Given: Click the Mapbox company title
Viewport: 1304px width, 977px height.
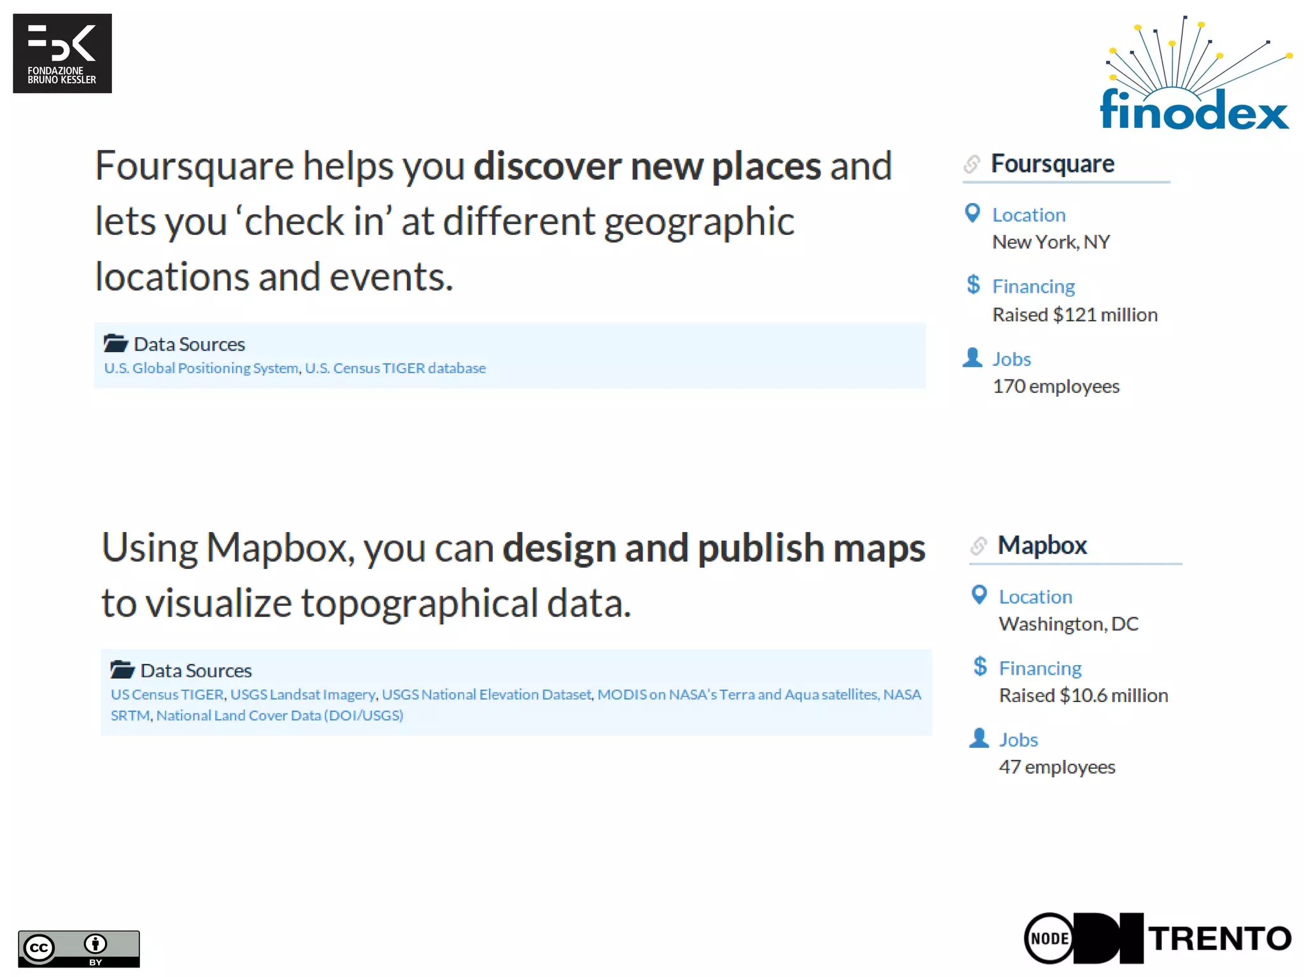Looking at the screenshot, I should pyautogui.click(x=1042, y=545).
